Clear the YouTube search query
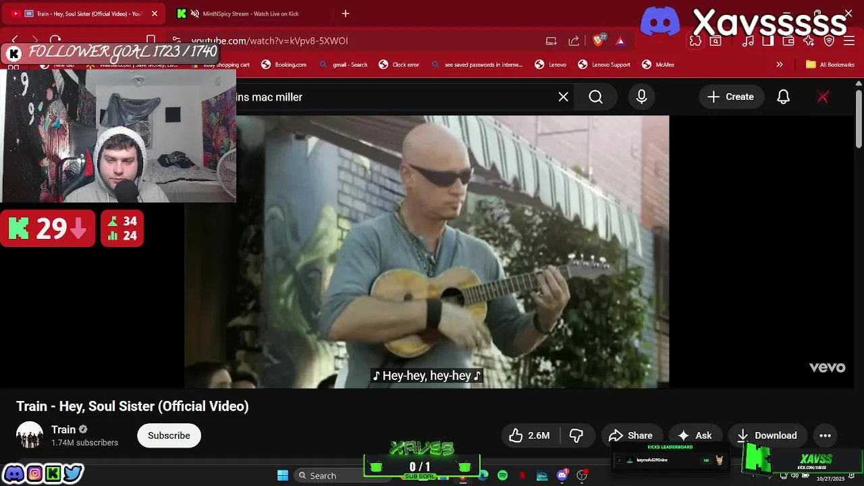 564,97
